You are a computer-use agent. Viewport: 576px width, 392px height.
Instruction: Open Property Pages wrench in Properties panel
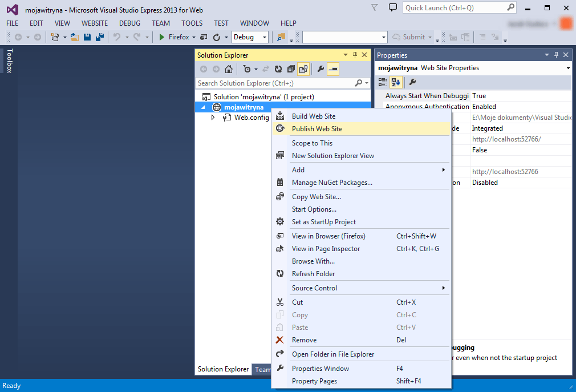pos(412,82)
